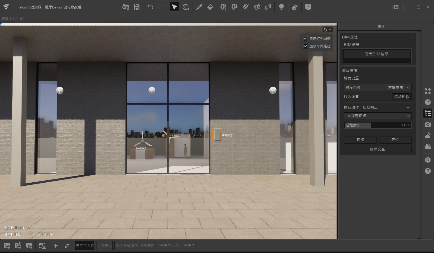The image size is (434, 253).
Task: Open the camera snapshot panel in right sidebar
Action: tap(428, 124)
